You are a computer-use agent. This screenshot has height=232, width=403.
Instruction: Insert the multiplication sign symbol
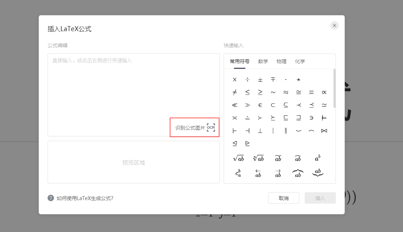pyautogui.click(x=235, y=79)
